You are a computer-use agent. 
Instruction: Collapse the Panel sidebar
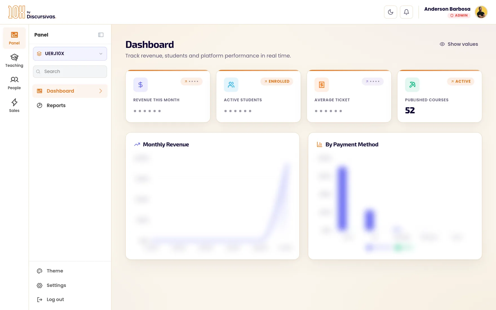pyautogui.click(x=101, y=35)
